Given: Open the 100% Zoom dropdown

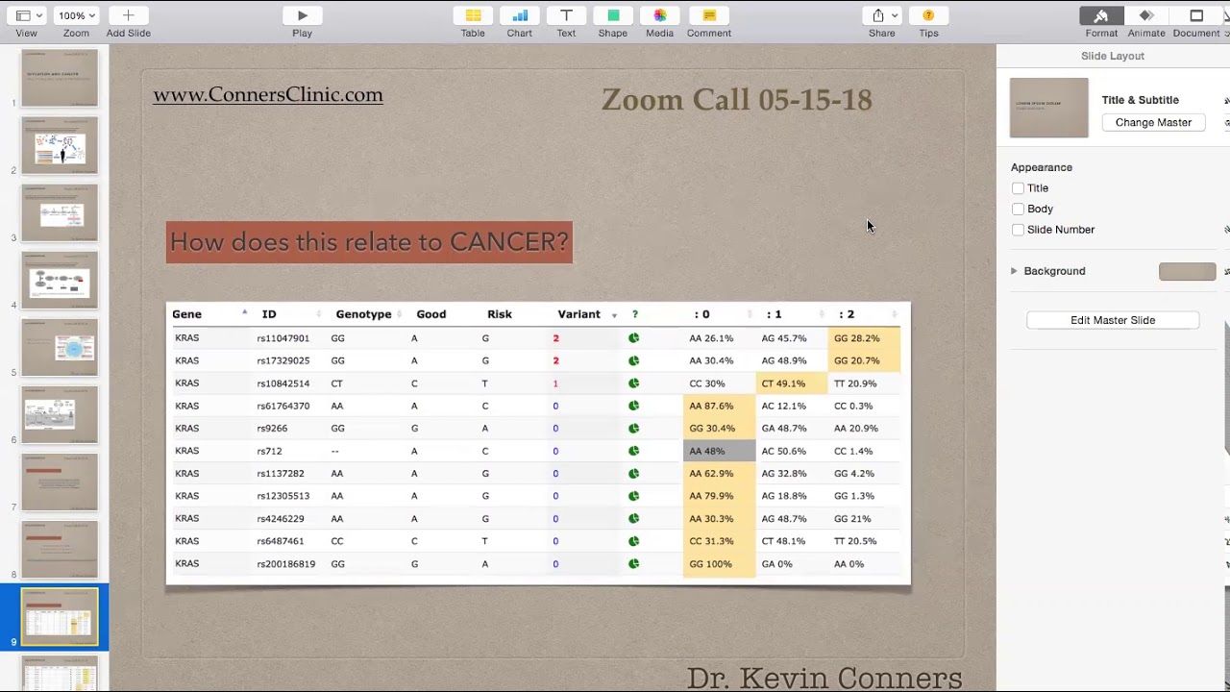Looking at the screenshot, I should click(x=76, y=15).
